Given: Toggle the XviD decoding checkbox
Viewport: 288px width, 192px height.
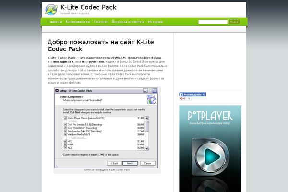Looking at the screenshot, I should click(65, 128).
